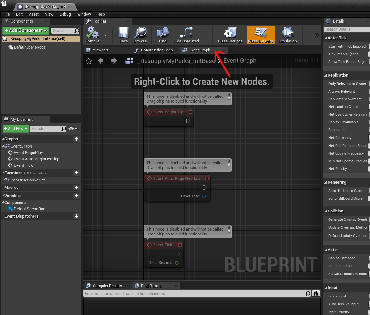Click search icon in Components panel
Screen dimensions: 370x315
pos(77,31)
